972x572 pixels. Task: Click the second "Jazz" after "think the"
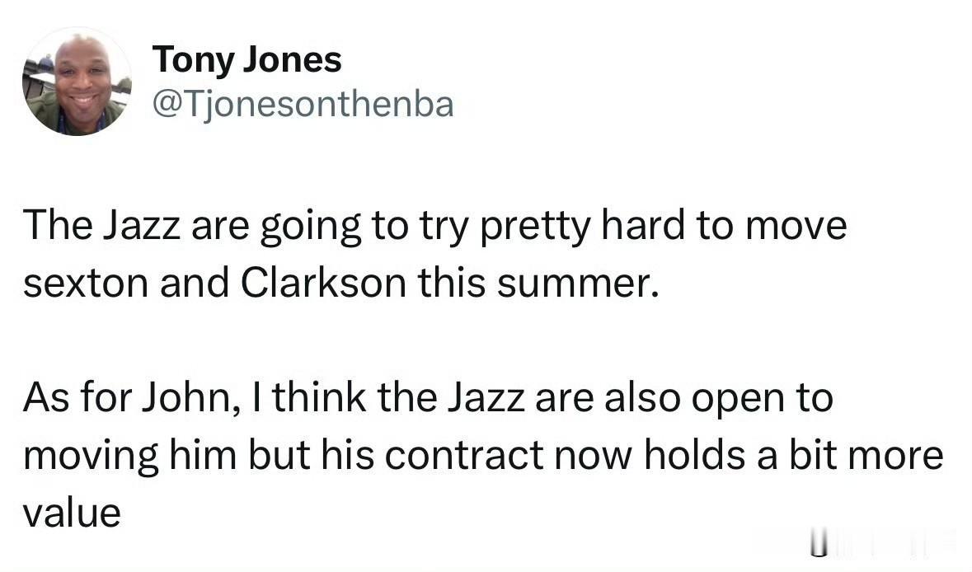[486, 398]
